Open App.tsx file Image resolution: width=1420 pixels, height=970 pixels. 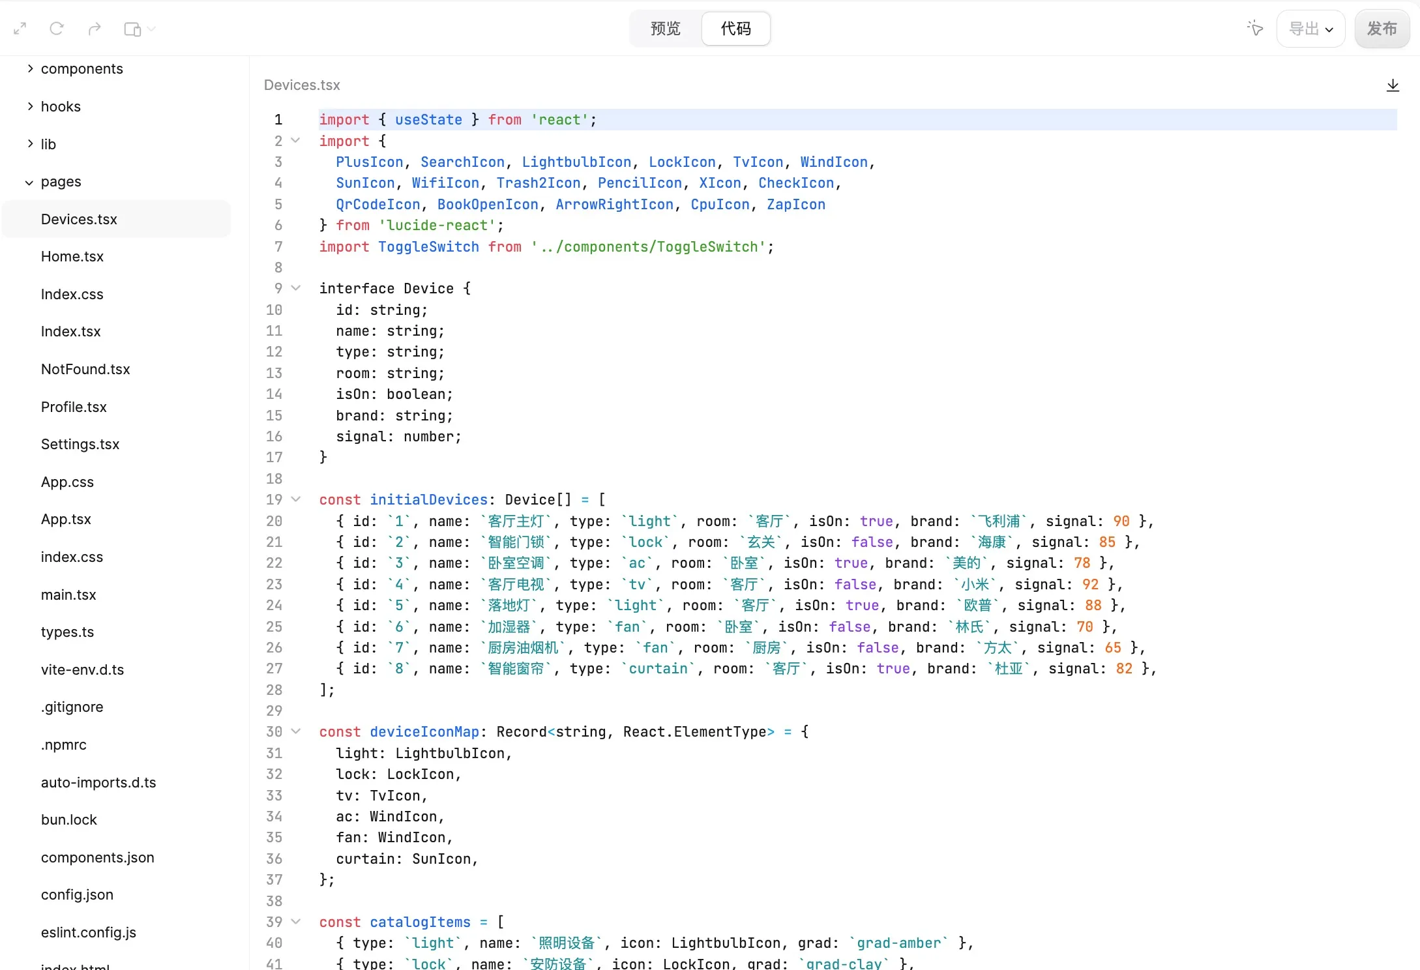[66, 520]
